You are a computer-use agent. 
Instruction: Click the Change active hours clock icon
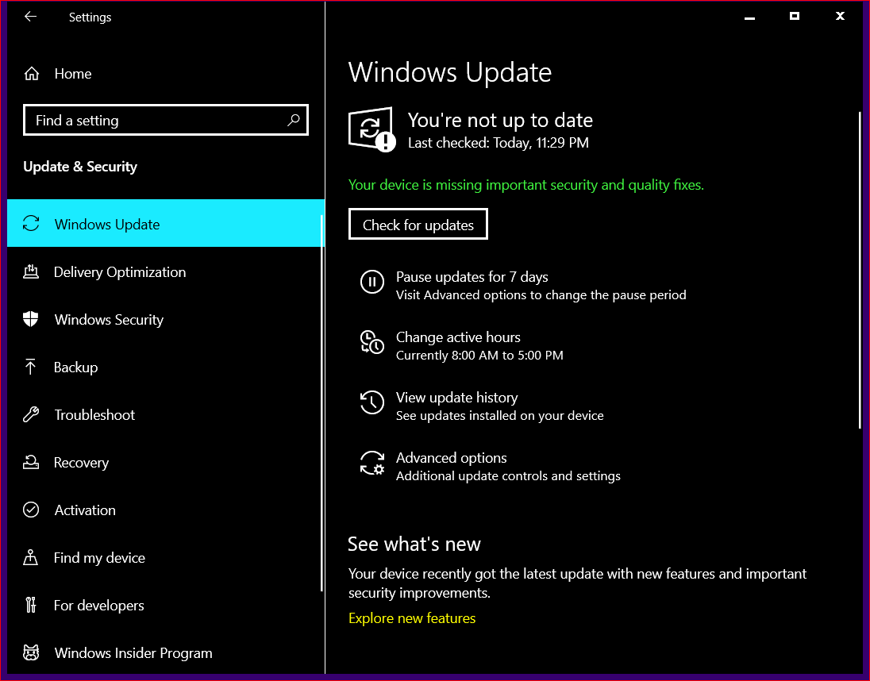372,342
